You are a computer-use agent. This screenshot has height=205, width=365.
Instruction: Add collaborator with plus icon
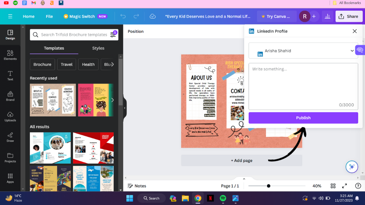click(314, 16)
